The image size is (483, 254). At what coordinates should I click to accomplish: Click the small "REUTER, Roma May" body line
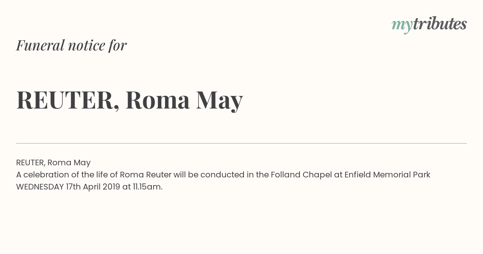tap(53, 162)
